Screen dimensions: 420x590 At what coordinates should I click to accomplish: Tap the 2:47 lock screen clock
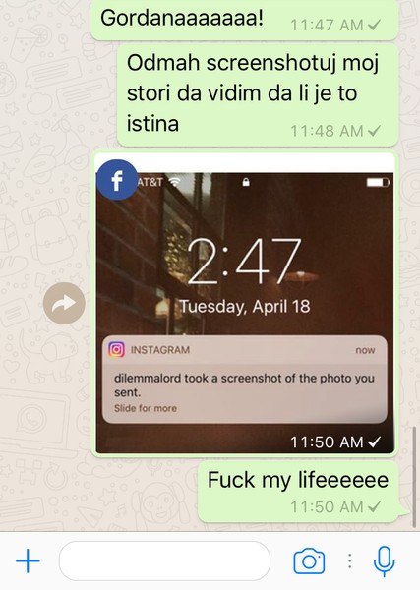[x=244, y=261]
